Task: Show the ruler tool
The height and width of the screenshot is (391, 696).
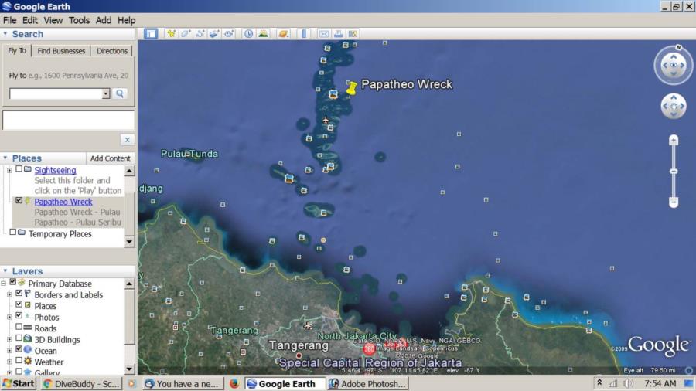Action: click(304, 34)
